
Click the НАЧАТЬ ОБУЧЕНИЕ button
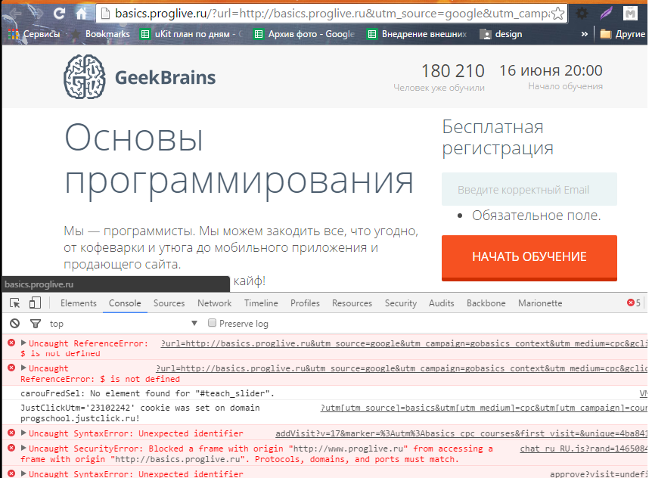click(x=529, y=258)
